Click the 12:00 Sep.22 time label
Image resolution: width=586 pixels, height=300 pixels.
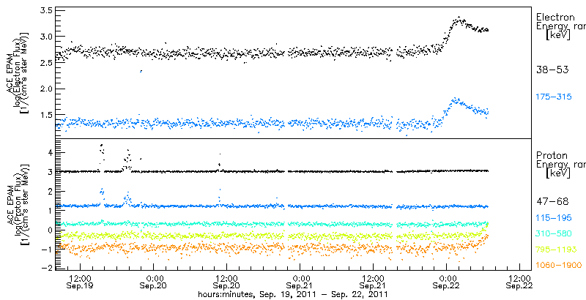point(520,282)
